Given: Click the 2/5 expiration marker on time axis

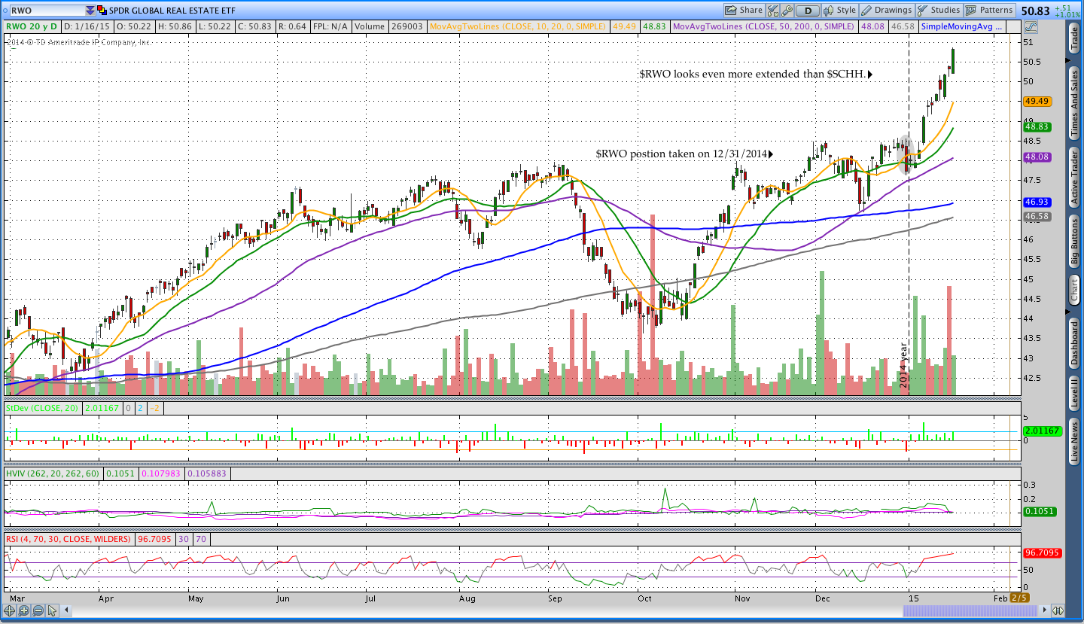Looking at the screenshot, I should tap(1019, 598).
